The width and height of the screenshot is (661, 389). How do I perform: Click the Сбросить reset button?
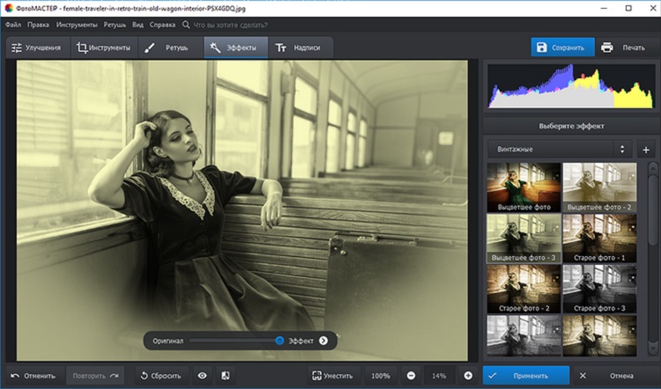tap(160, 376)
